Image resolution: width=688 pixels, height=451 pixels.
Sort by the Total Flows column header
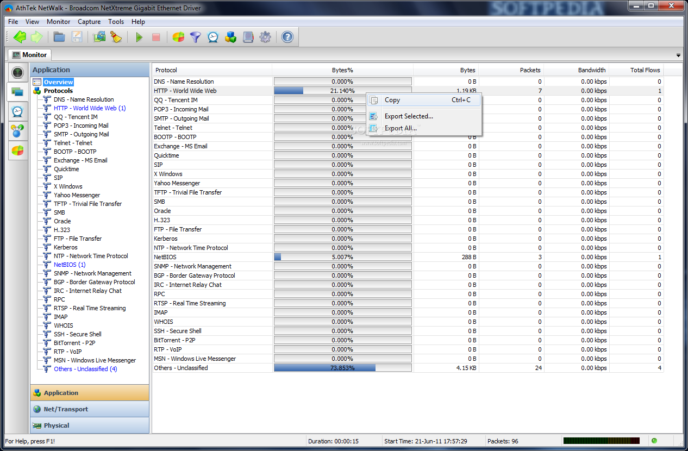coord(636,70)
